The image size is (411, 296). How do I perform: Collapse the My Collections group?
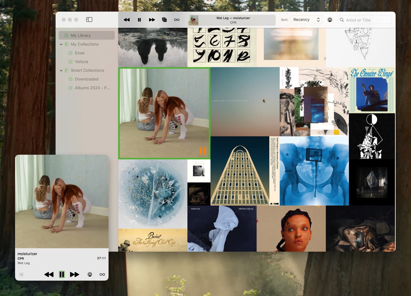point(61,44)
